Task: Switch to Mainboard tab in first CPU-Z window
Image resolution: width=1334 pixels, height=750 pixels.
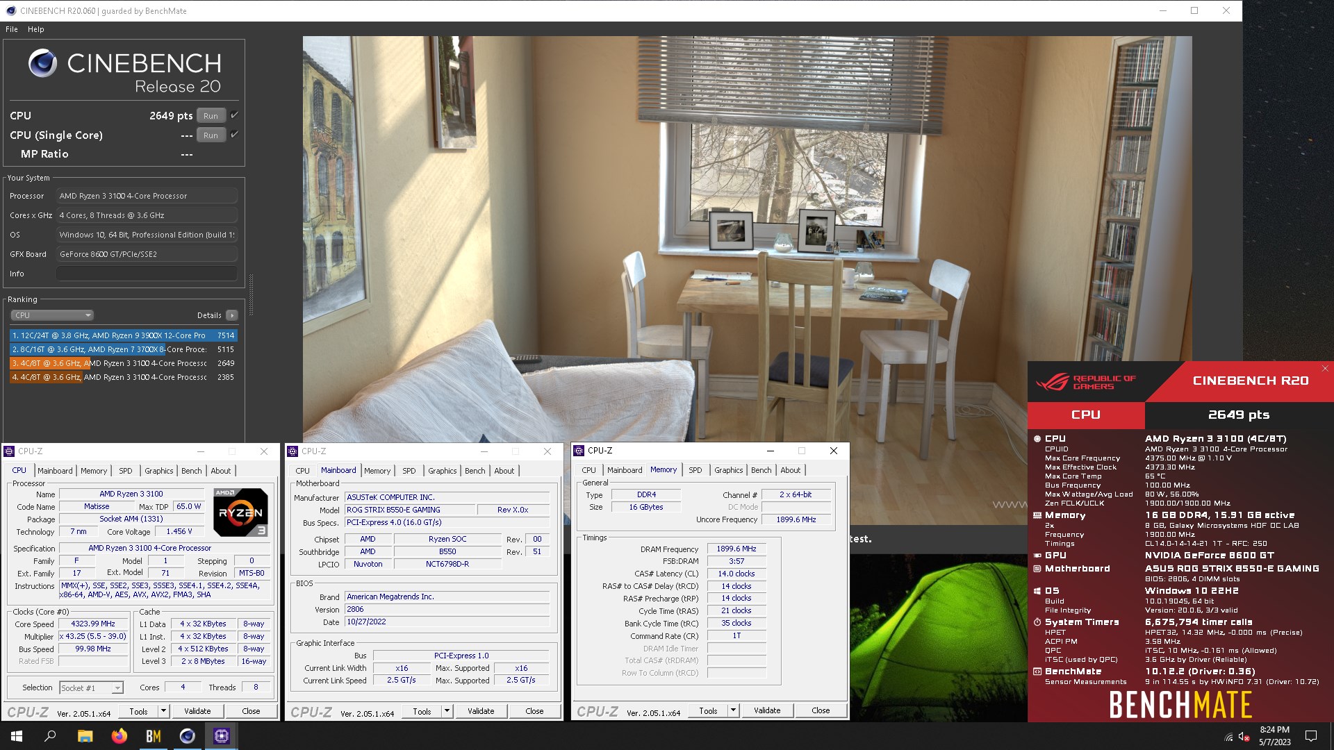Action: [55, 471]
